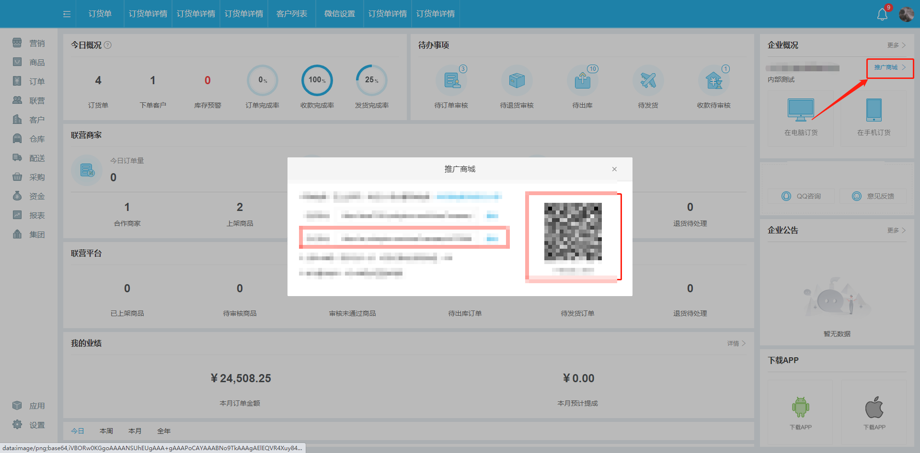Switch to the 客户列表 tab
Image resolution: width=920 pixels, height=453 pixels.
pyautogui.click(x=291, y=14)
